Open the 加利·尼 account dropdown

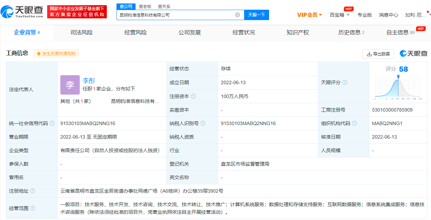tap(415, 15)
